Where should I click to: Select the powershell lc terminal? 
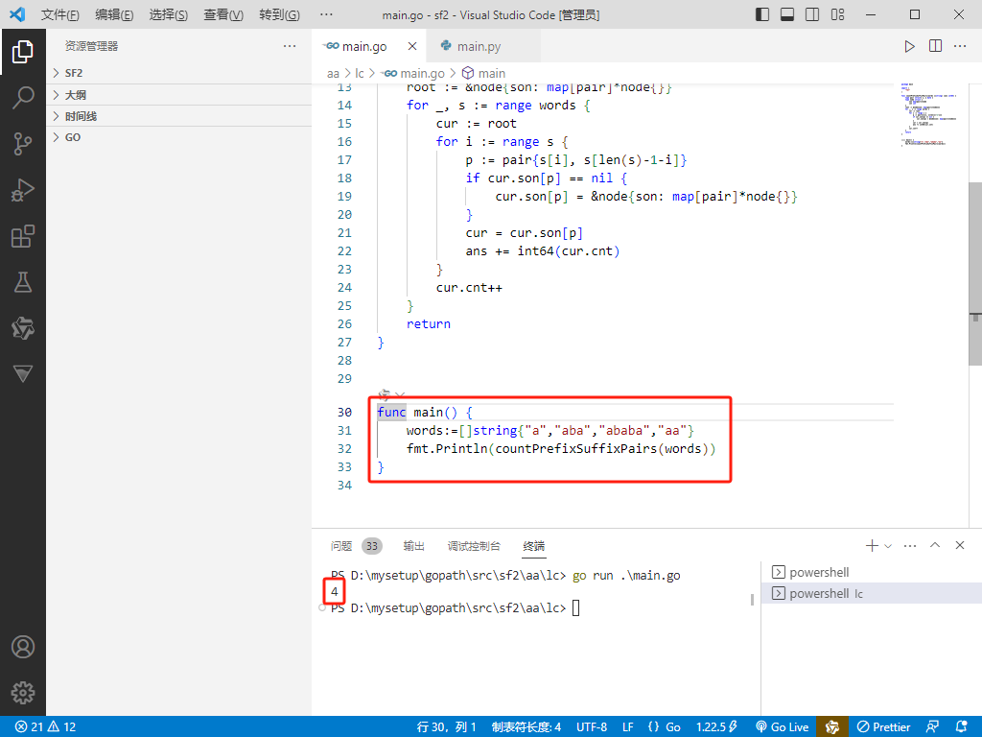click(871, 593)
